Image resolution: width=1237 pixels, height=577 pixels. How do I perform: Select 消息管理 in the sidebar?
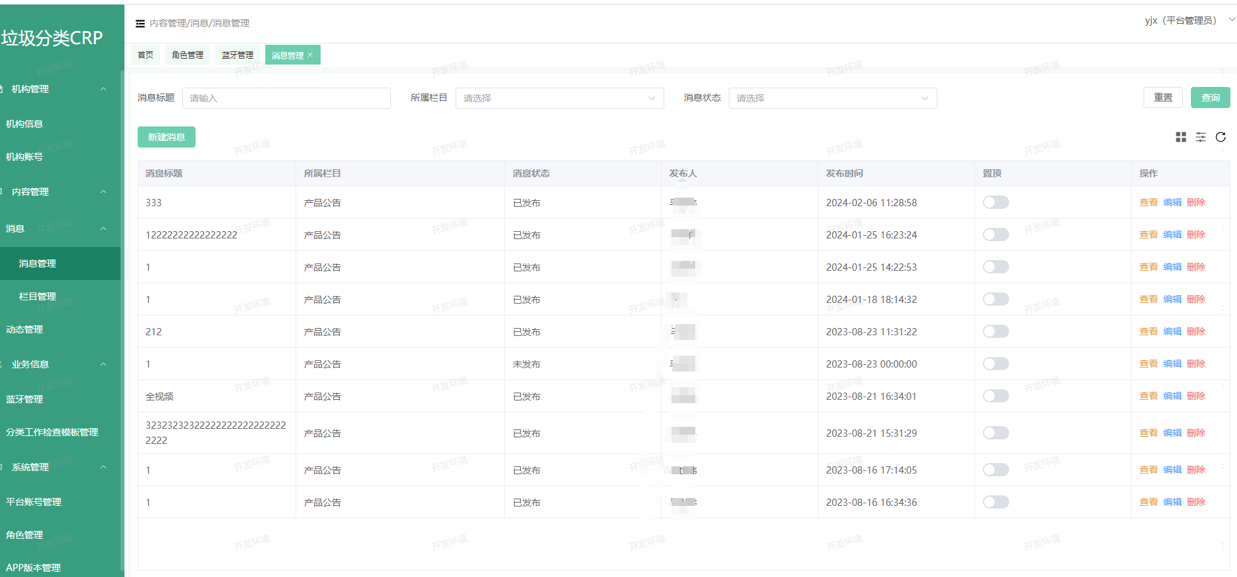[60, 263]
